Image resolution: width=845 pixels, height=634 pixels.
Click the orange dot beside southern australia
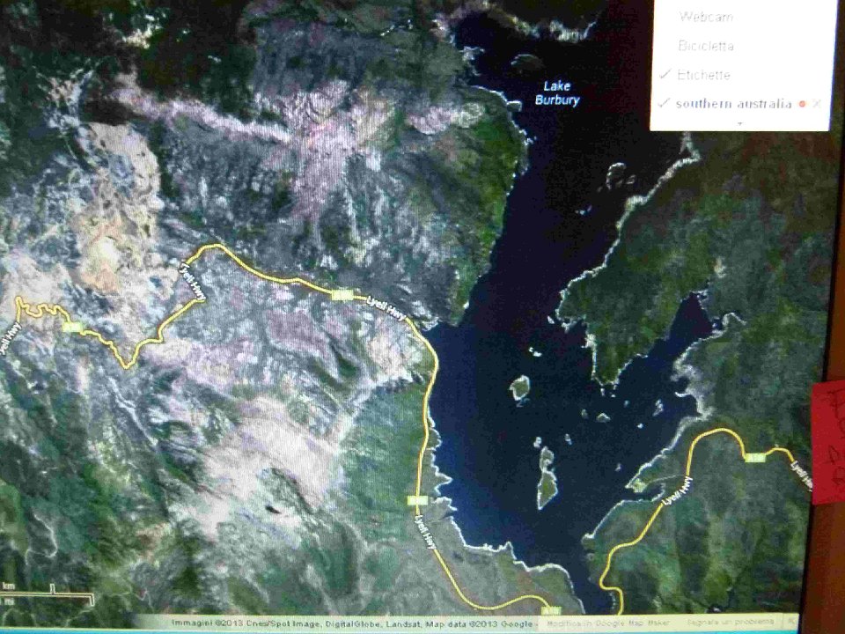tap(802, 104)
